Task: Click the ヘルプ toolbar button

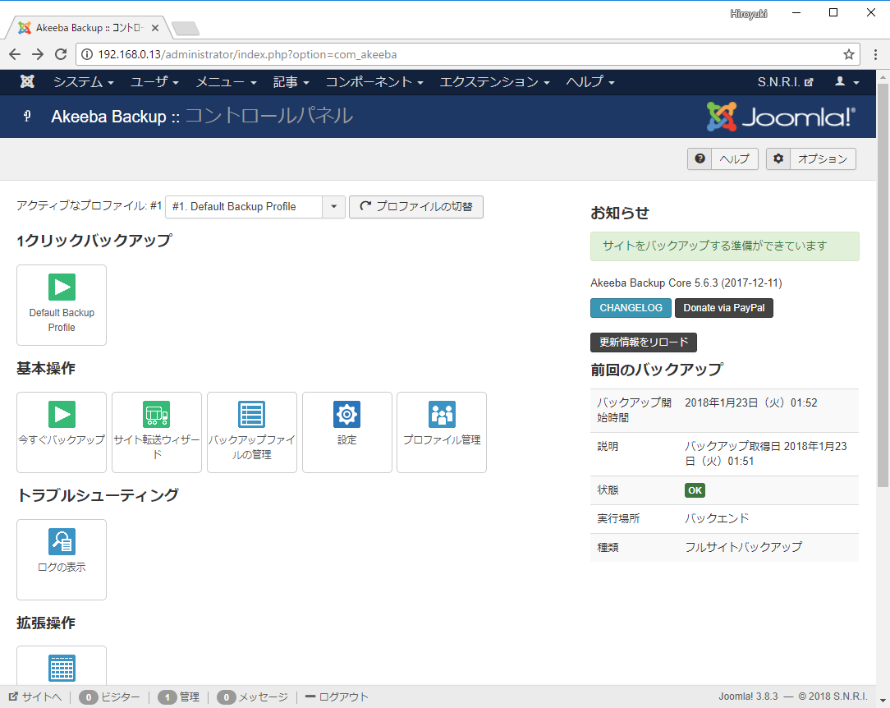Action: (x=723, y=159)
